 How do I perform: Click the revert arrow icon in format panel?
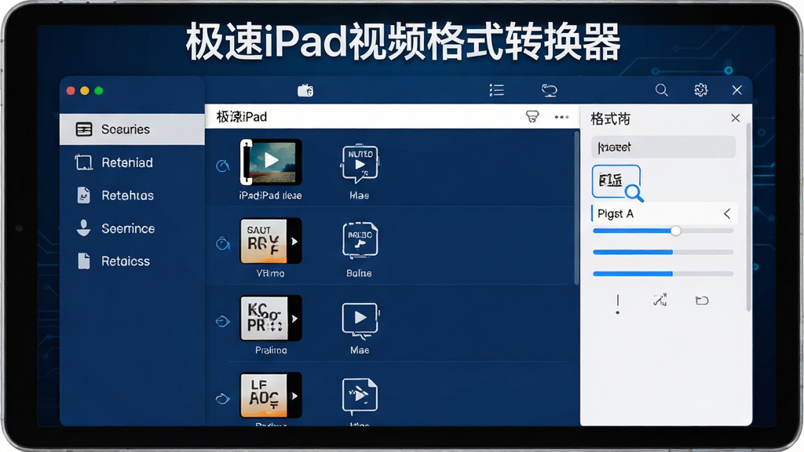pos(702,301)
